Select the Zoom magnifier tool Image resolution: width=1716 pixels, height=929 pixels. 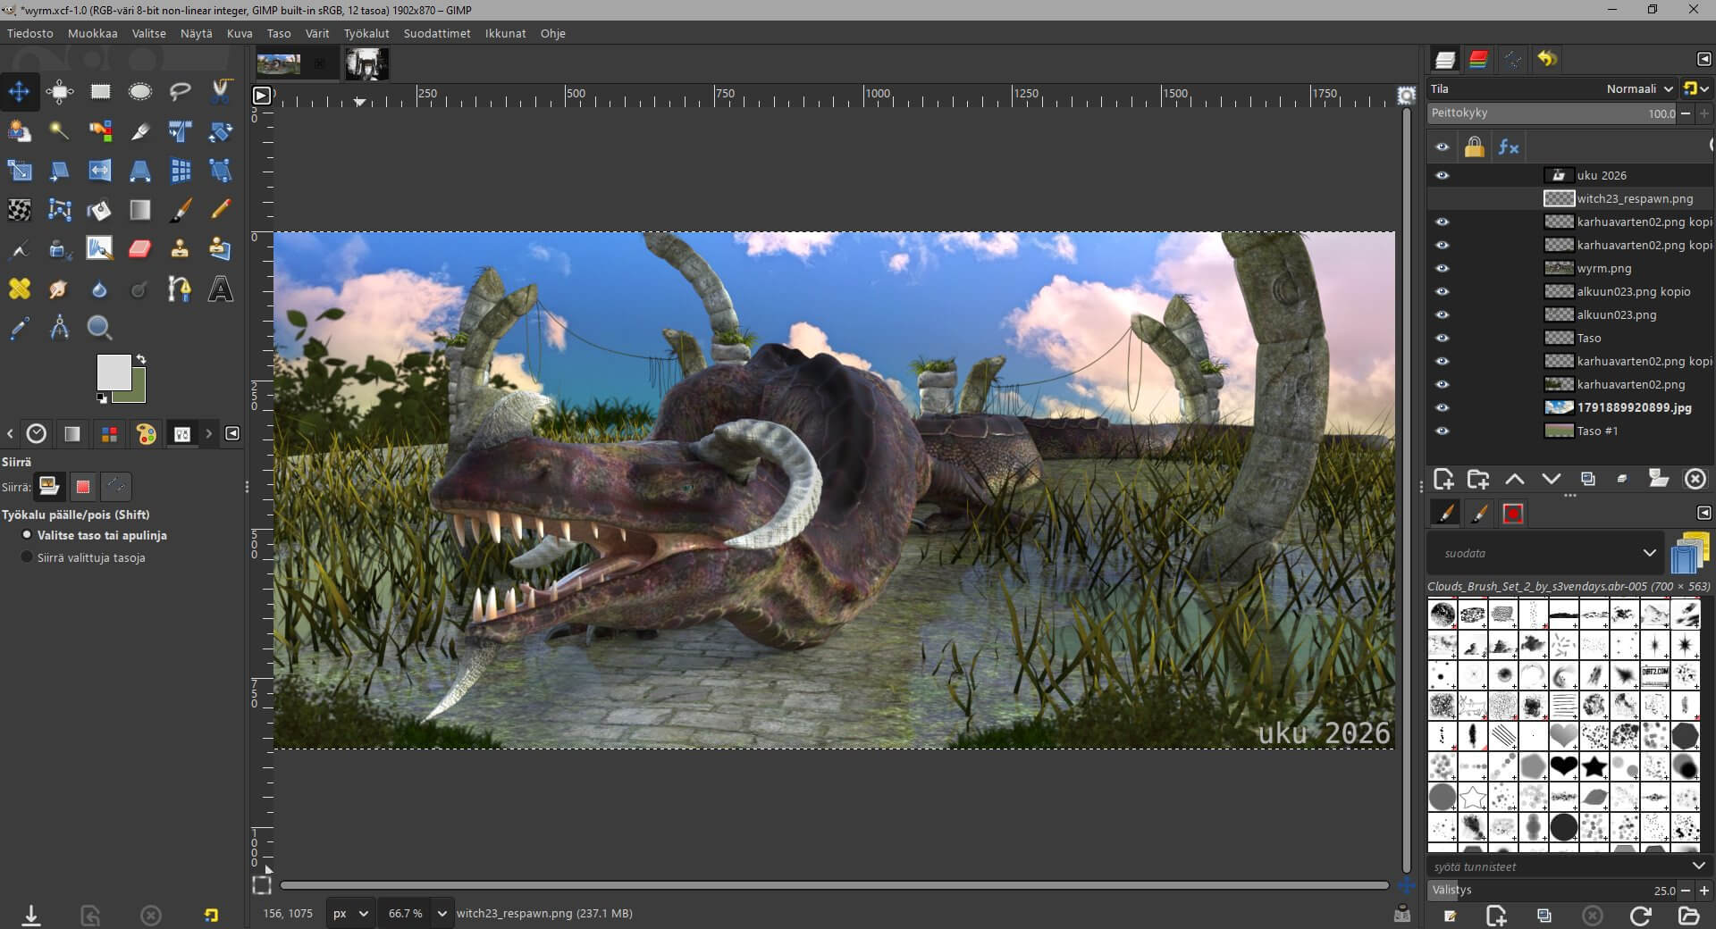[x=100, y=328]
